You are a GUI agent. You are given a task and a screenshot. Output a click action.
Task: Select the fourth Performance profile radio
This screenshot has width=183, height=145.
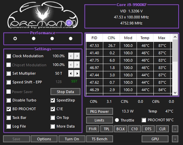coord(71,39)
